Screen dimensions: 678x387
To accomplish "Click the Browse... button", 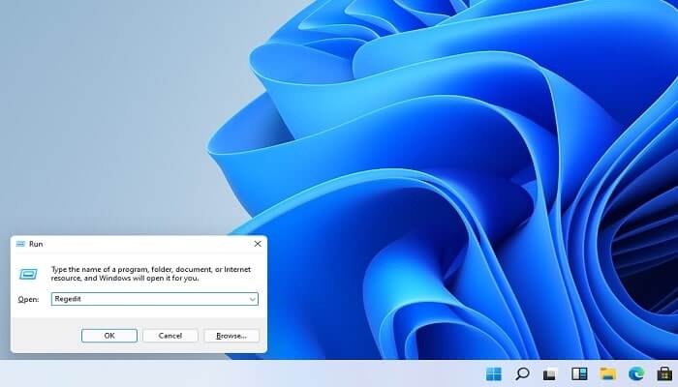I will click(231, 336).
